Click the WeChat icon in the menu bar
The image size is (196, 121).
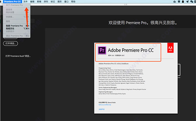click(192, 2)
